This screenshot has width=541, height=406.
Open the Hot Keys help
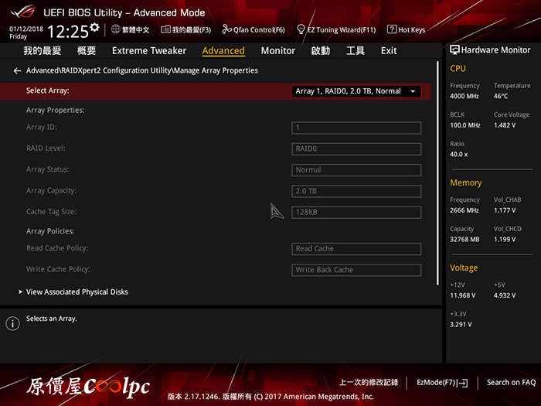click(x=406, y=29)
